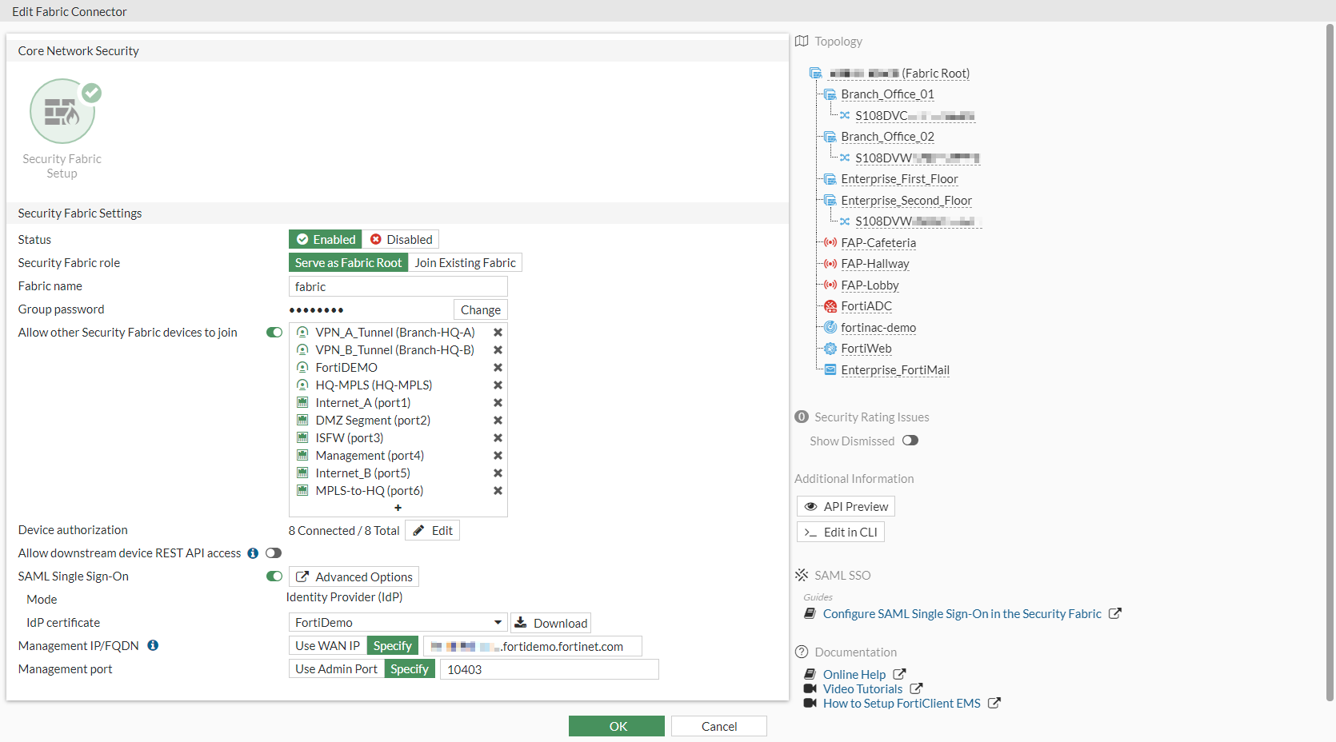Screen dimensions: 1336x742
Task: Select Branch_Office_02 in the topology tree
Action: 887,137
